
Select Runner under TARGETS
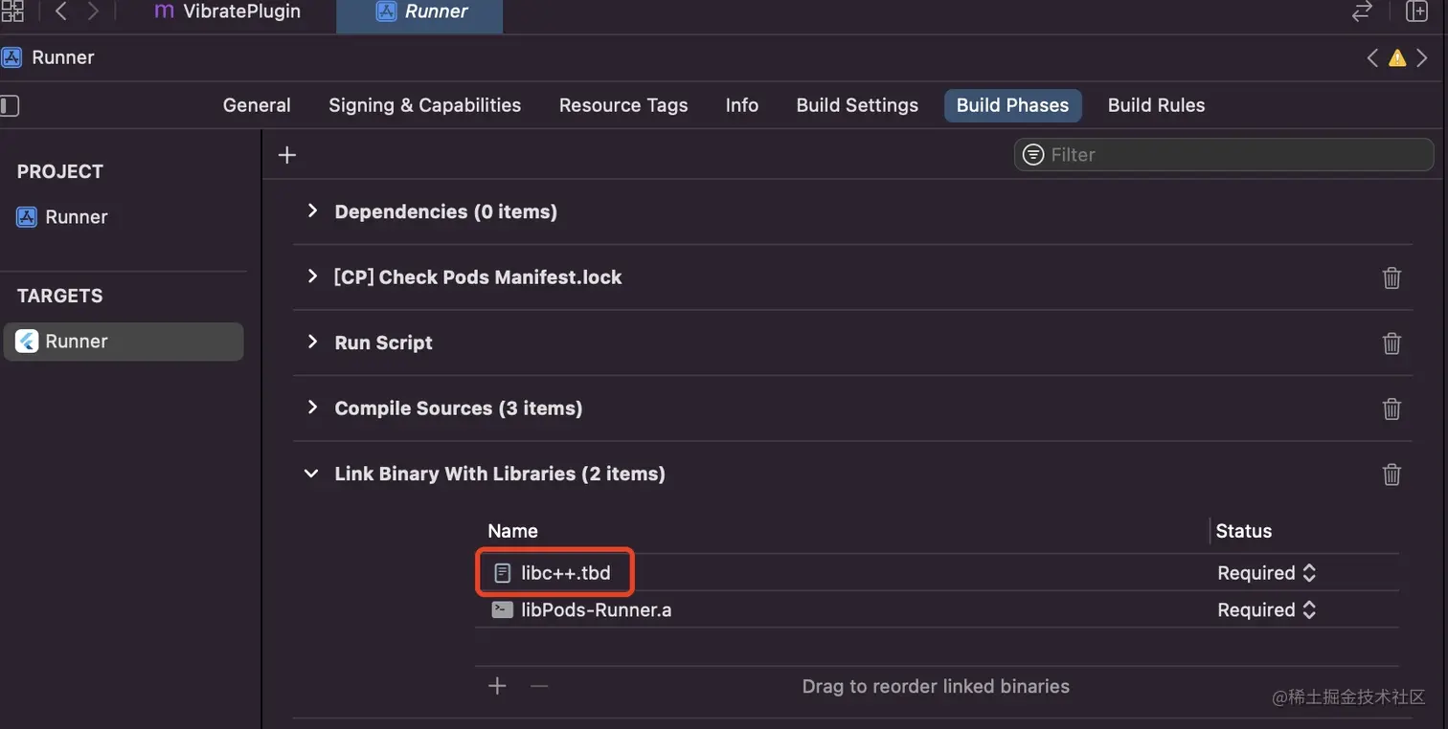tap(123, 342)
